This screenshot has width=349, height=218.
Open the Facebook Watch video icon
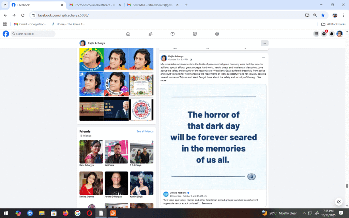pos(173,34)
